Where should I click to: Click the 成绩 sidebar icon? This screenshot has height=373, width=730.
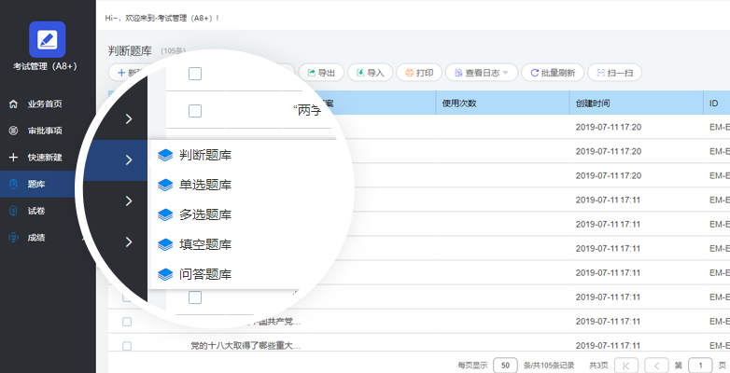click(x=13, y=238)
